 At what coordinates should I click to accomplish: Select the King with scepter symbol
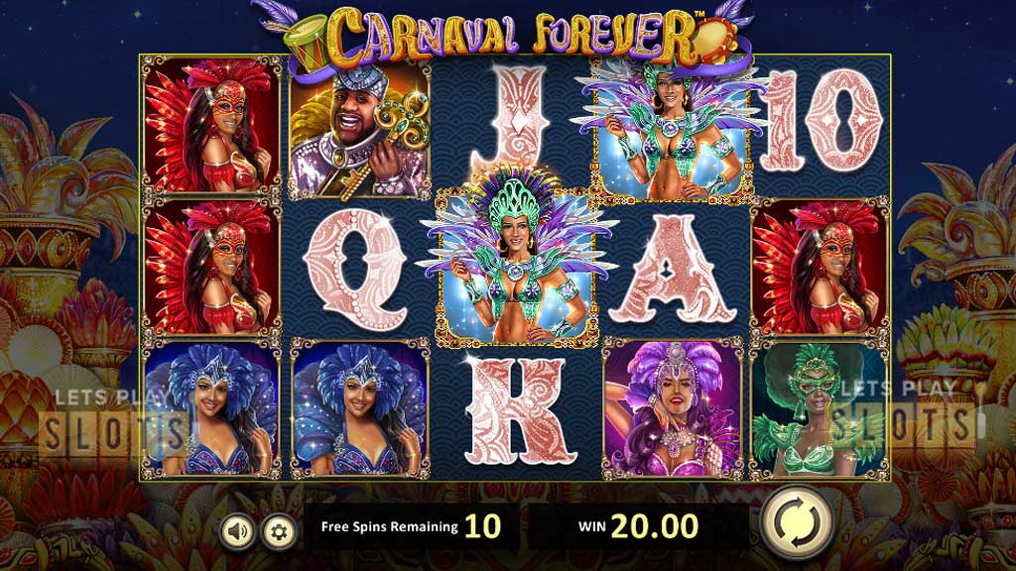[359, 130]
